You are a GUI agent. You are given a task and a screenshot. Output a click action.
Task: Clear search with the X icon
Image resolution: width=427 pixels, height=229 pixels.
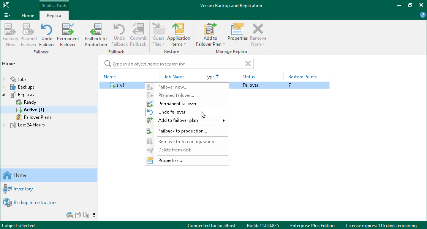248,64
